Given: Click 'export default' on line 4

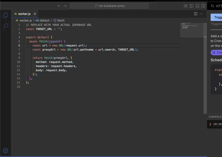Looking at the screenshot, I should tap(37, 37).
